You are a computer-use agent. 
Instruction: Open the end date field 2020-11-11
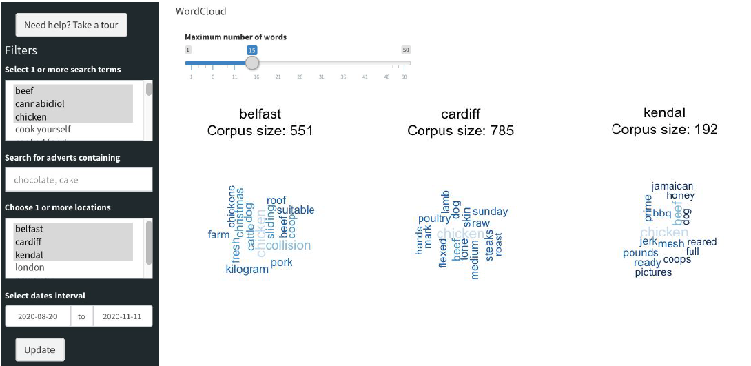pyautogui.click(x=122, y=316)
